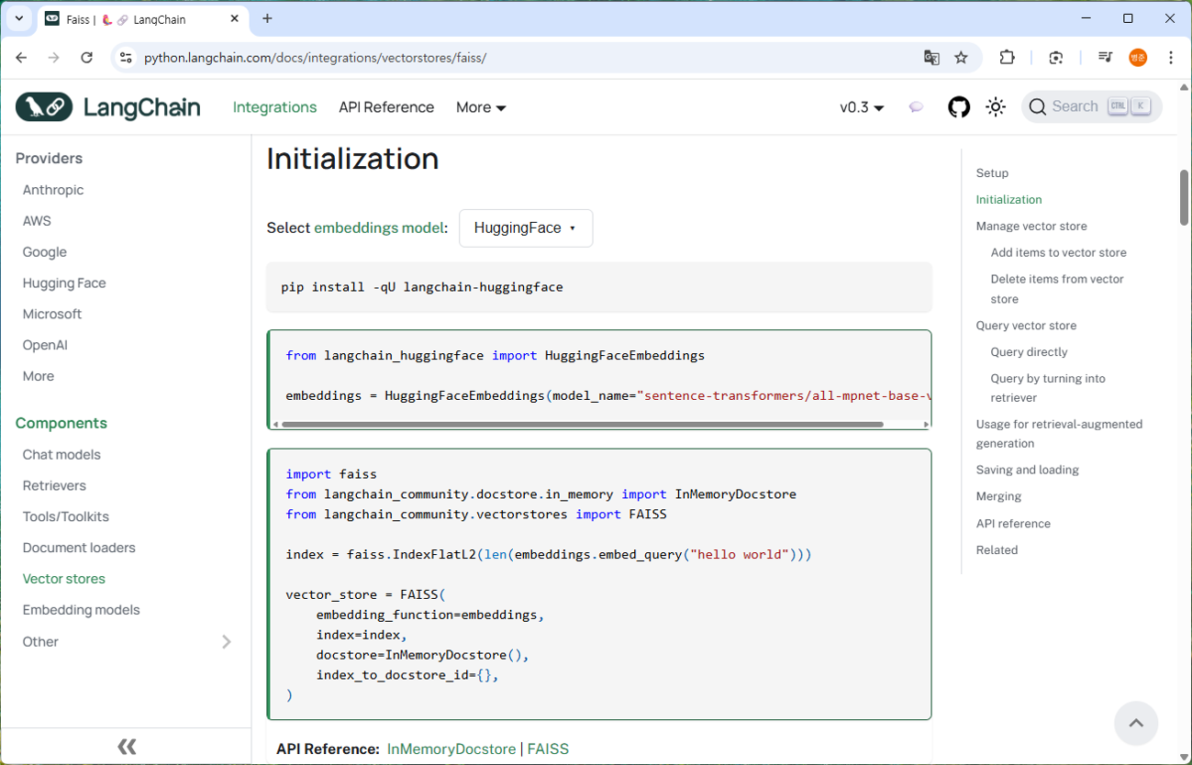Image resolution: width=1192 pixels, height=765 pixels.
Task: View site information icon in address bar
Action: [x=127, y=57]
